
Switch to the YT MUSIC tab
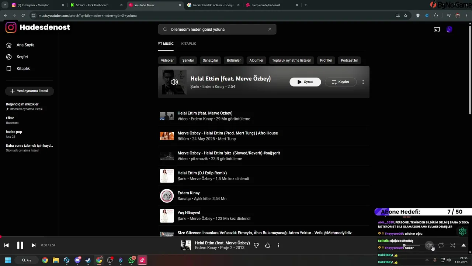pos(166,44)
